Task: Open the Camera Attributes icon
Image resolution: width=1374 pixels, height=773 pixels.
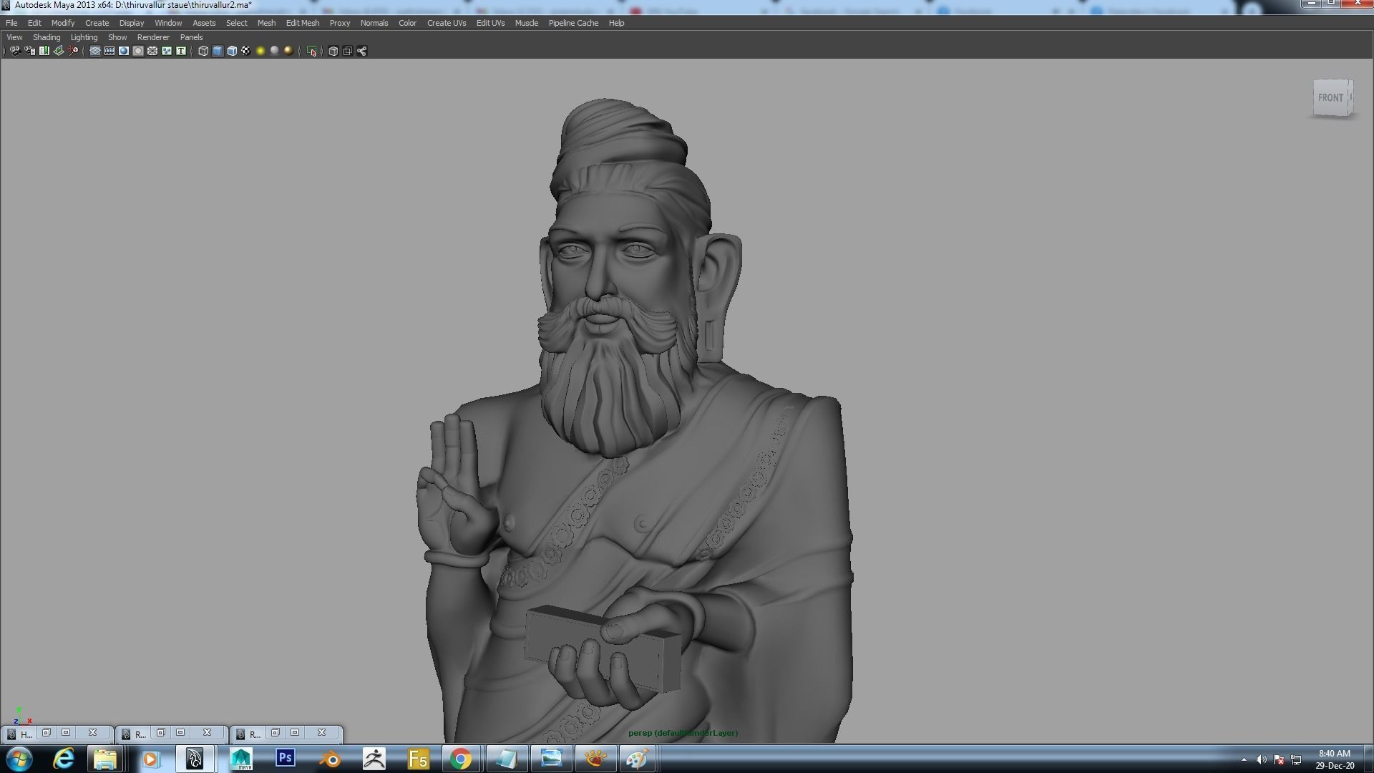Action: click(x=29, y=51)
